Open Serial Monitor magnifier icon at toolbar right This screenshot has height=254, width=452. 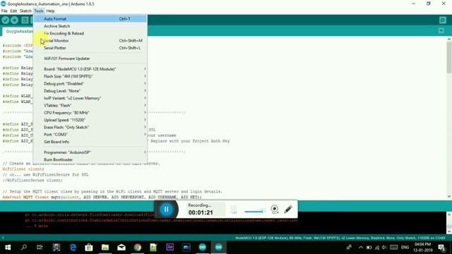tap(443, 20)
